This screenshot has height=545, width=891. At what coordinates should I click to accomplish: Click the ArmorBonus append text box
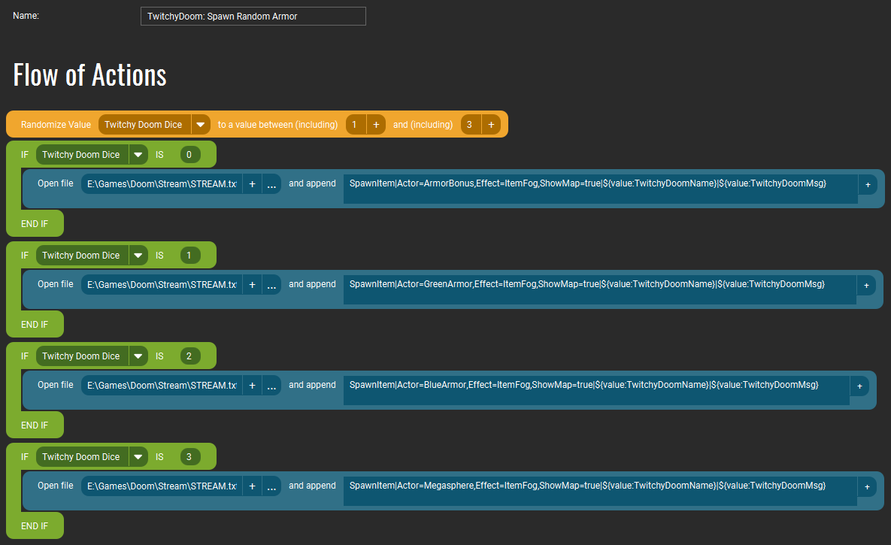[601, 189]
